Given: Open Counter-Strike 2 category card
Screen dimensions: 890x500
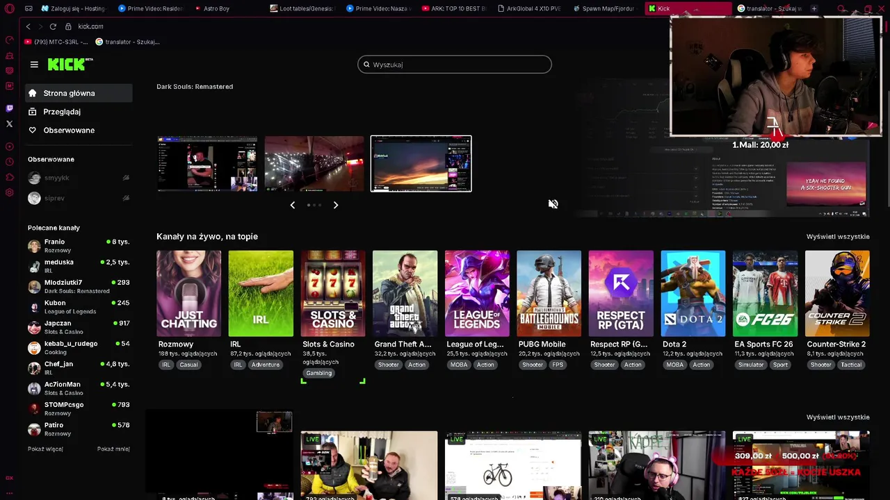Looking at the screenshot, I should (837, 293).
